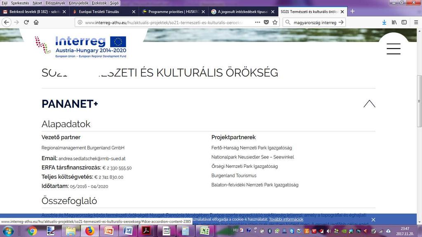This screenshot has width=422, height=237.
Task: Open Word from the taskbar
Action: pos(128,231)
